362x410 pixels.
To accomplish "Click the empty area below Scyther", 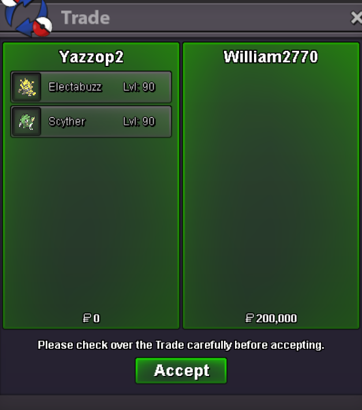I will point(91,222).
